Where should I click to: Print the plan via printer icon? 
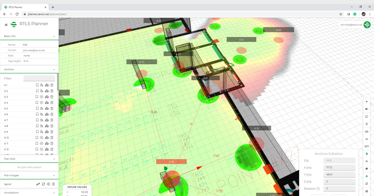click(x=367, y=191)
